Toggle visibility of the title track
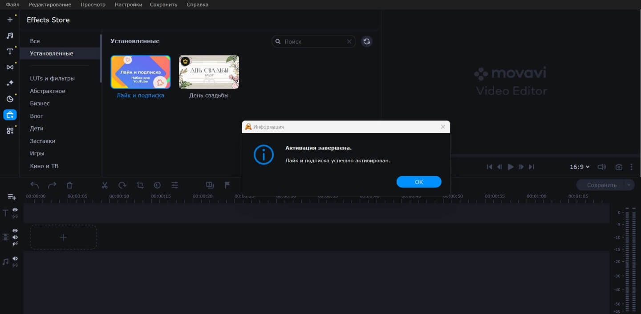 [x=15, y=209]
